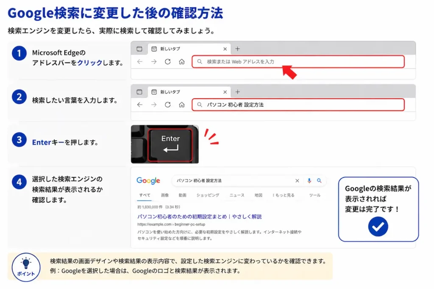Select 新しいタブ tab in first Edge window
434x289 pixels.
tap(189, 49)
